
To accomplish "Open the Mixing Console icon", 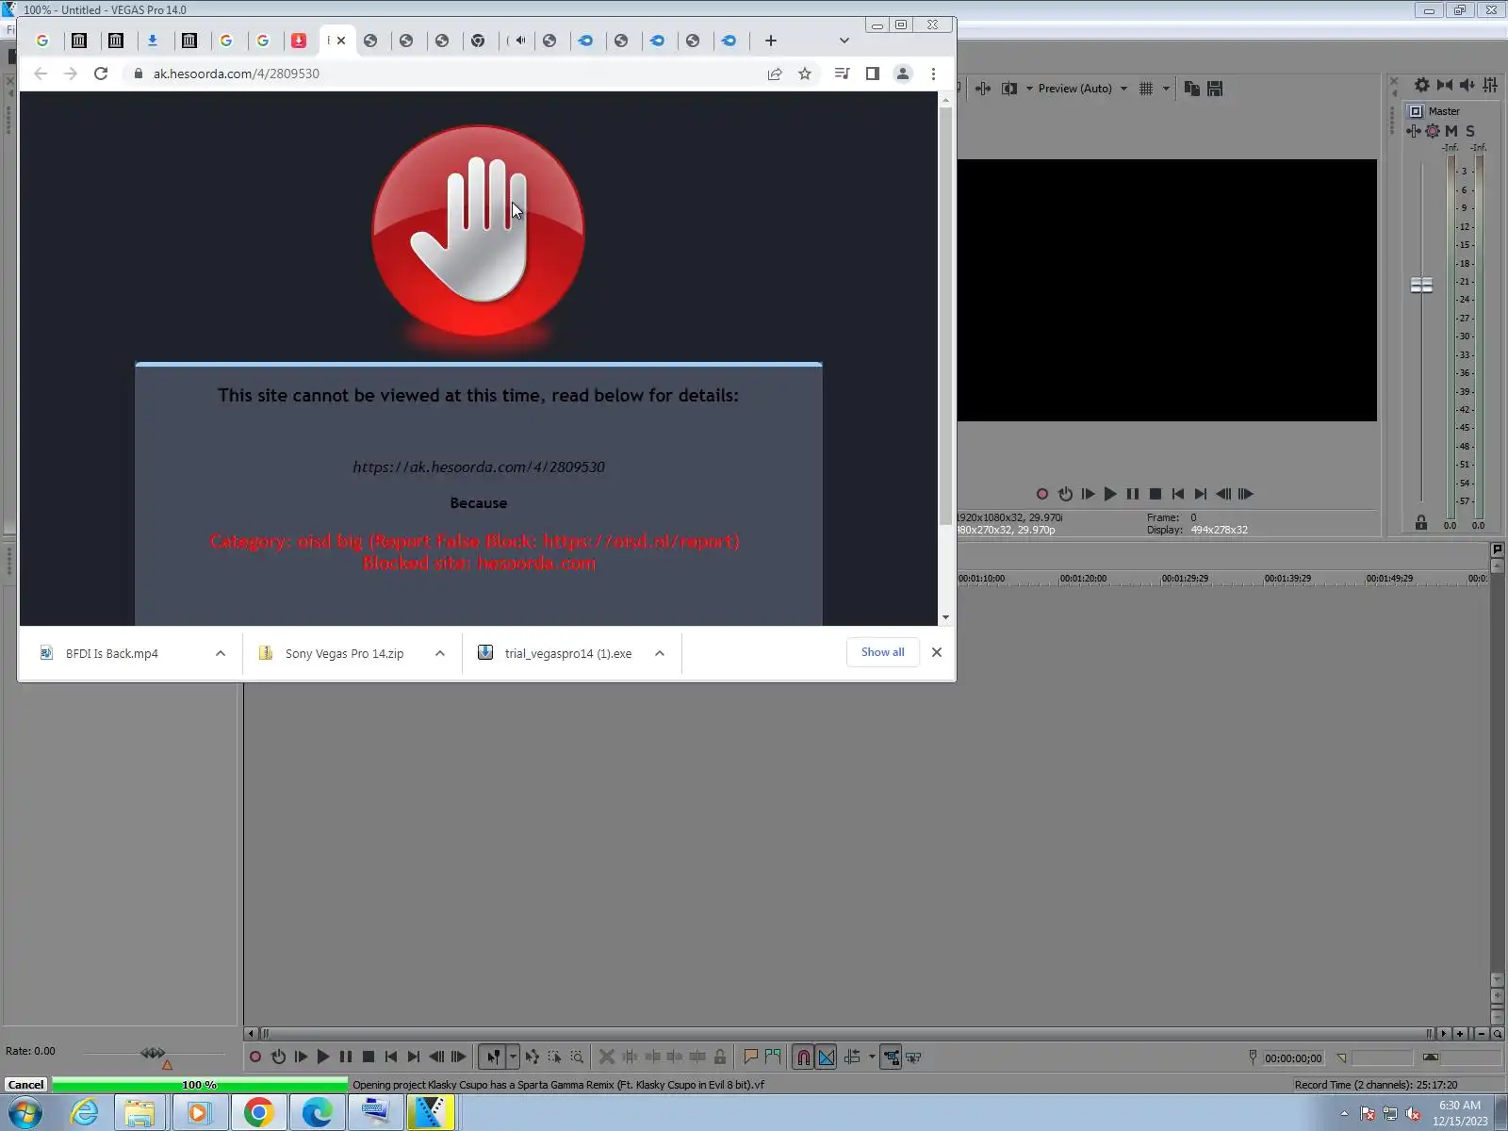I will (1490, 85).
